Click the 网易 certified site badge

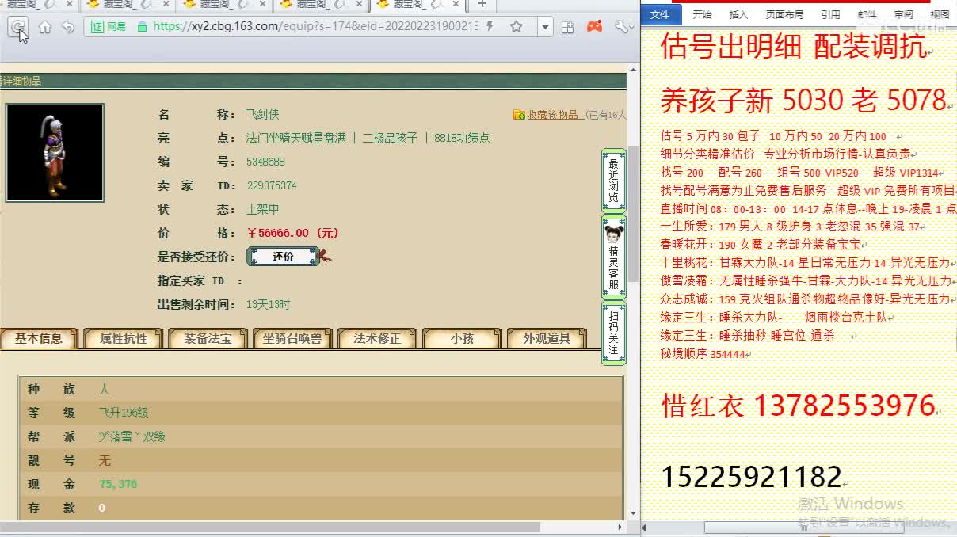pos(109,26)
